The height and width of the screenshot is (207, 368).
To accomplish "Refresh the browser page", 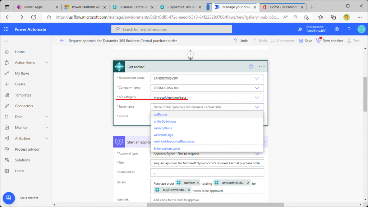I will click(x=33, y=17).
